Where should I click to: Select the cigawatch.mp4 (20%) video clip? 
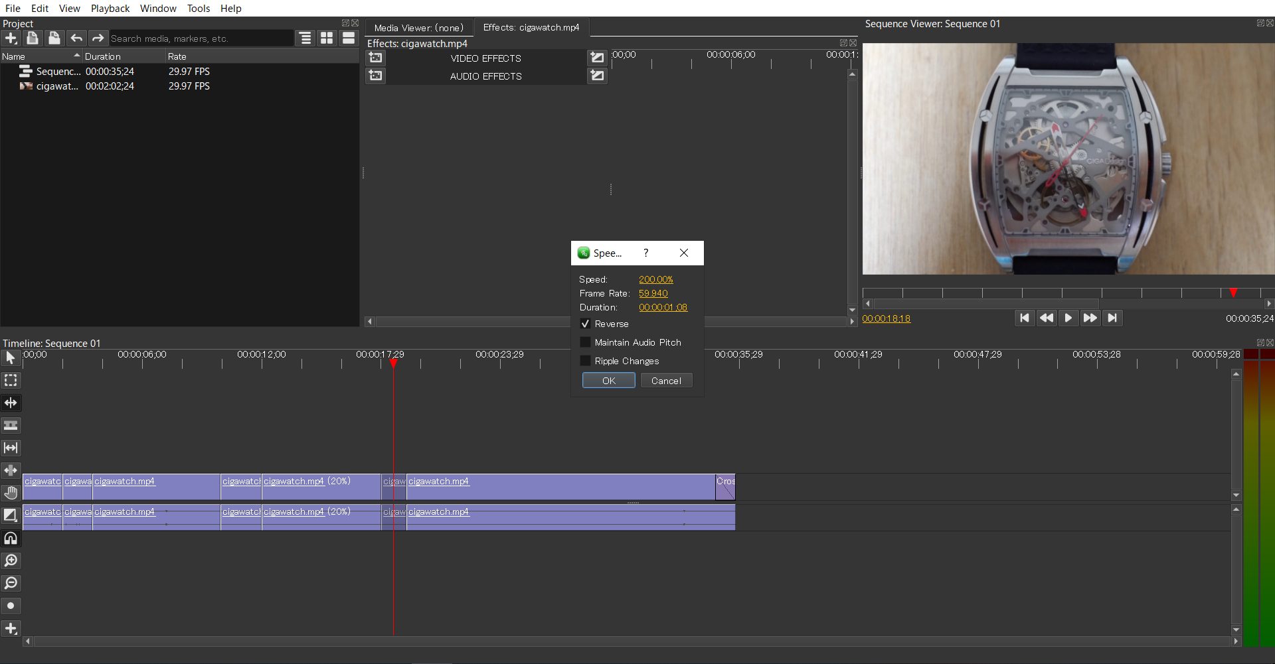(x=321, y=487)
